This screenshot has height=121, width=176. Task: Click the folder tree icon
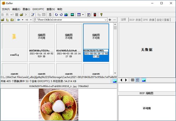[x=7, y=20]
